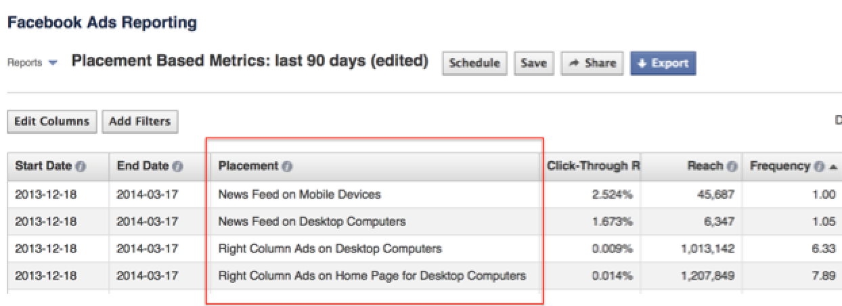Screen dimensions: 842x306
Task: Export the report data
Action: pos(663,63)
